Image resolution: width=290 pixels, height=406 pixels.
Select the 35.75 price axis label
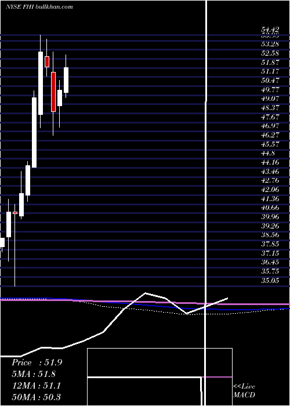pyautogui.click(x=270, y=271)
